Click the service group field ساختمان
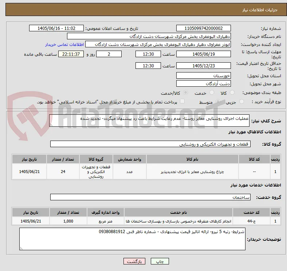The image size is (287, 271). click(x=150, y=197)
